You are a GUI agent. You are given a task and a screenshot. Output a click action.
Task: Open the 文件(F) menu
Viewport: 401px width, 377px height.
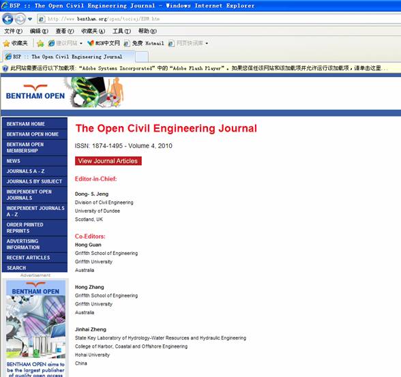(13, 31)
